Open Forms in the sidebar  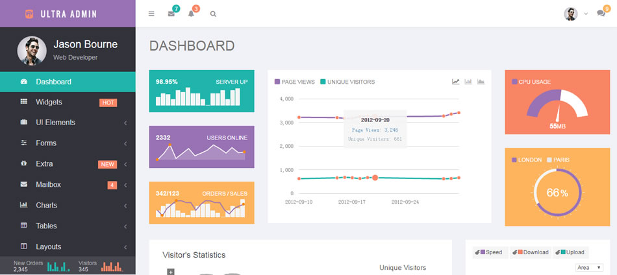tap(68, 143)
